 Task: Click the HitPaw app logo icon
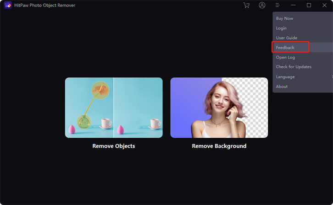[x=8, y=5]
